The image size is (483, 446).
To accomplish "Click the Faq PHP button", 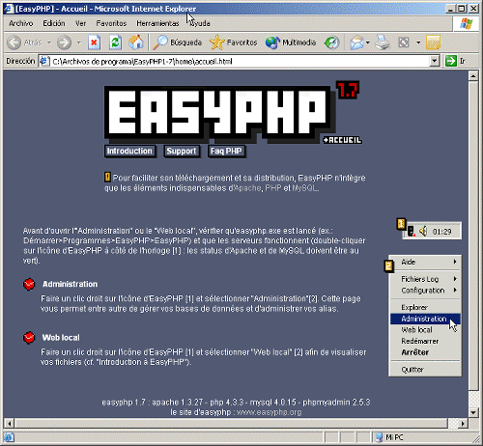I will click(226, 151).
